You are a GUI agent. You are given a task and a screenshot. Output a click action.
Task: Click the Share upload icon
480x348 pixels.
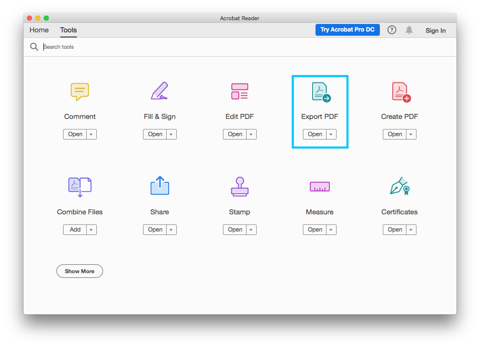[x=160, y=186]
